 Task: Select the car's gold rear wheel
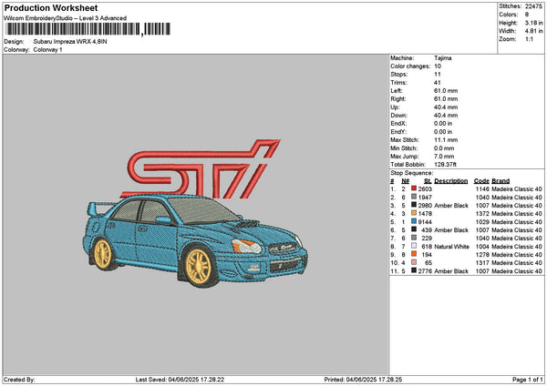click(103, 253)
